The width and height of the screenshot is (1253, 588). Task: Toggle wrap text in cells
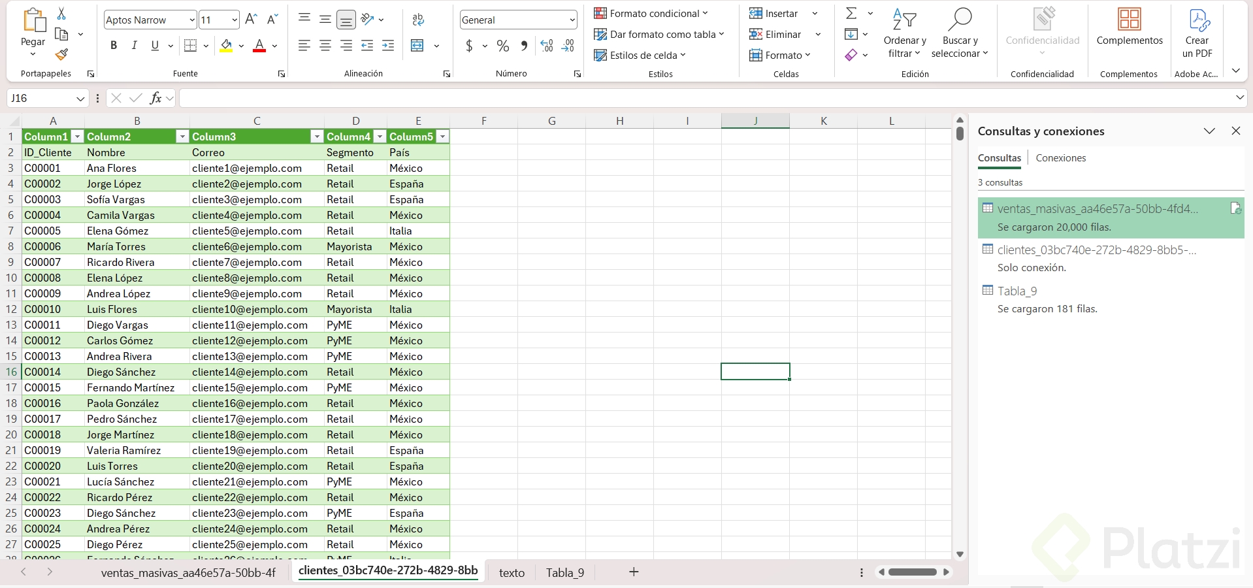point(419,20)
